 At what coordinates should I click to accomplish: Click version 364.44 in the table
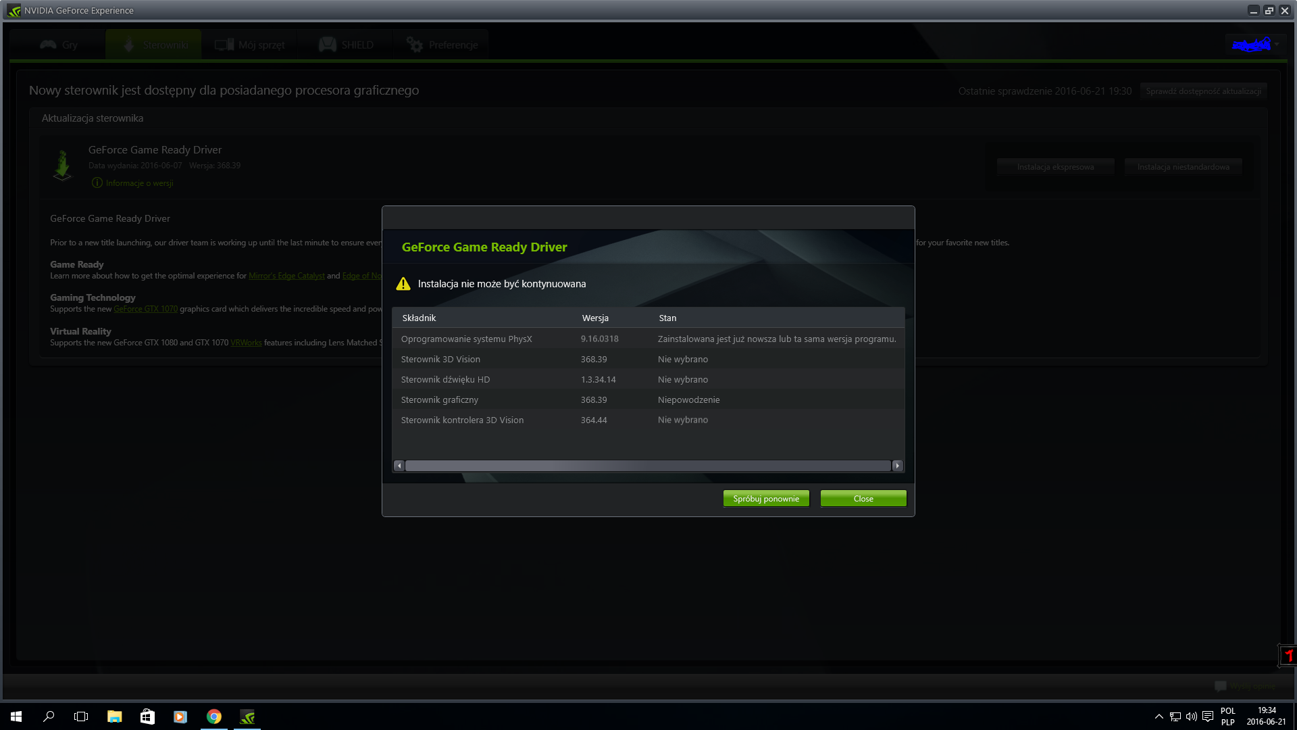594,420
